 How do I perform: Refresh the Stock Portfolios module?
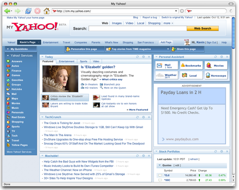point(215,151)
